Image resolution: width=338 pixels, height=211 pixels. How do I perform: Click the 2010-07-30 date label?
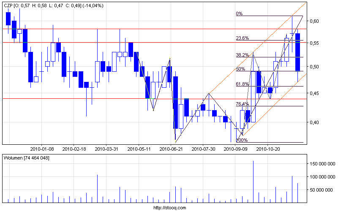coord(203,149)
